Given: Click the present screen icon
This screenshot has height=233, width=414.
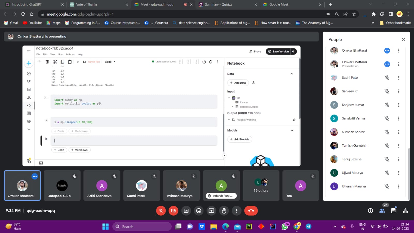Looking at the screenshot, I should 211,211.
